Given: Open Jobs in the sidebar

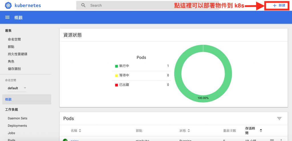Looking at the screenshot, I should (11, 133).
